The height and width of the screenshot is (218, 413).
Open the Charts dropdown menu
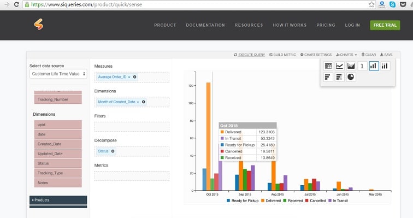coord(346,55)
